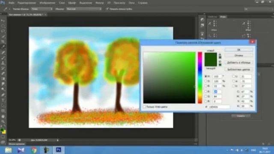The width and height of the screenshot is (274, 154).
Task: Select the Hand tool
Action: point(3,116)
